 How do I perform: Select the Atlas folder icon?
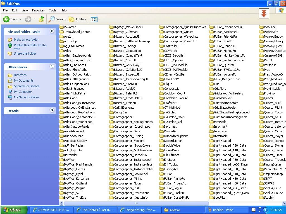[61, 51]
